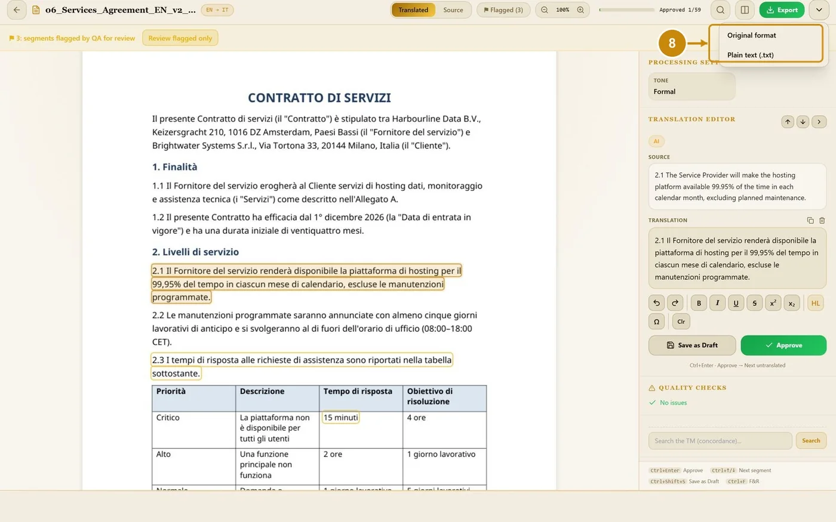Save the translation as draft
The image size is (836, 522).
[x=692, y=345]
